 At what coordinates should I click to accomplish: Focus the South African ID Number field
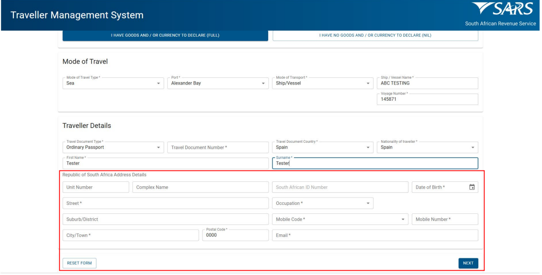tap(340, 187)
